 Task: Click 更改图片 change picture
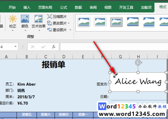pyautogui.click(x=57, y=23)
